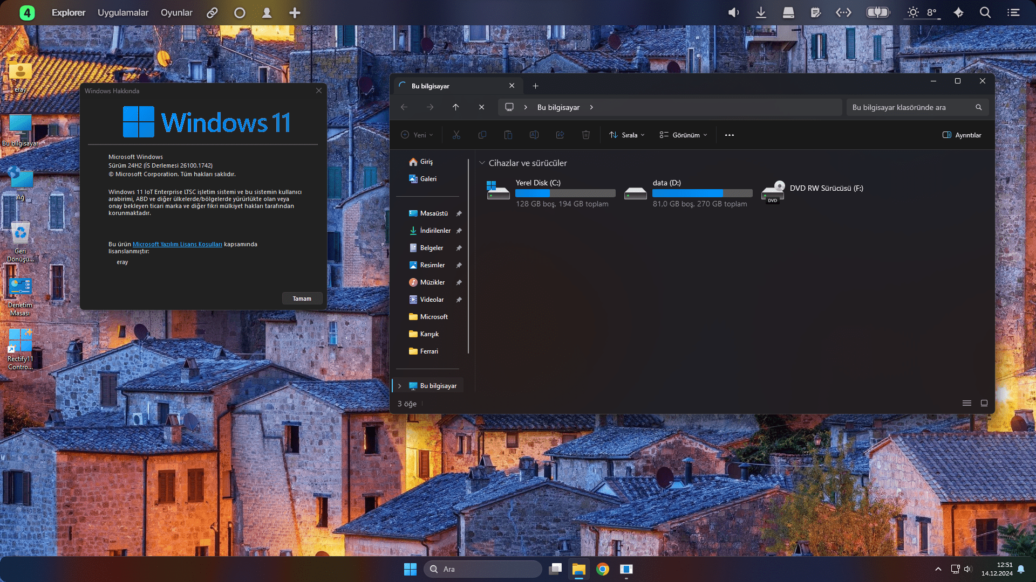Open Chrome from the taskbar
The image size is (1036, 582).
603,569
